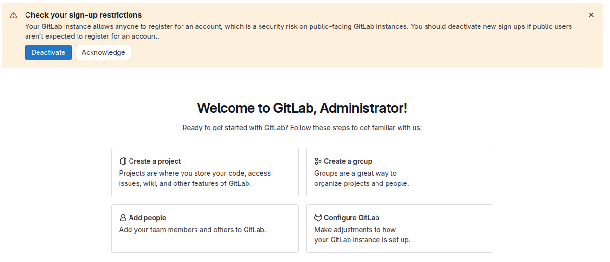Click the group icon beside Create a group
610x262 pixels.
pos(318,161)
